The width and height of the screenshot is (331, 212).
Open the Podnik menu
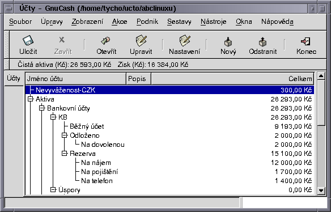pos(147,22)
